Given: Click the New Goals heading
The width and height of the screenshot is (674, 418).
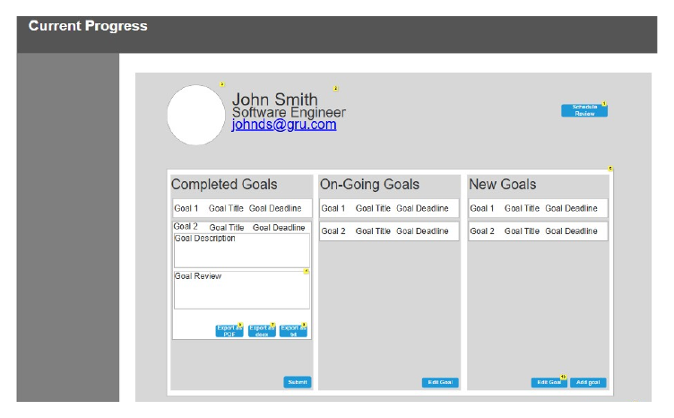Looking at the screenshot, I should (x=503, y=185).
